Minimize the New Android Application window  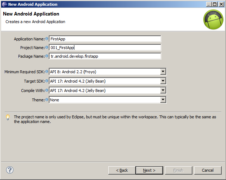coord(209,4)
